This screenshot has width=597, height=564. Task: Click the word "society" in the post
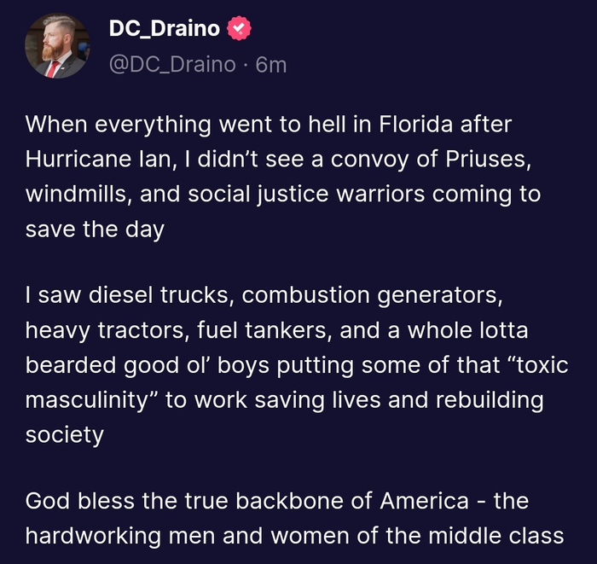click(x=65, y=434)
